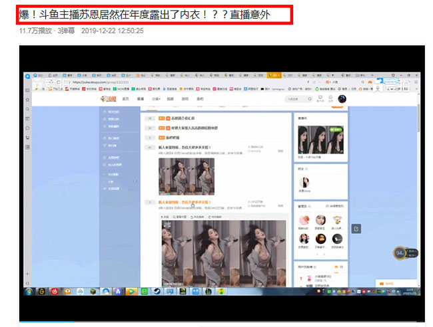Open the 直播 live nav item
This screenshot has height=327, width=433.
click(140, 99)
